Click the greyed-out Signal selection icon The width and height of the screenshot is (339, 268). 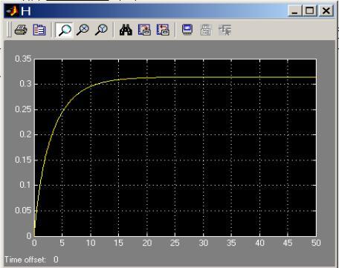click(225, 30)
